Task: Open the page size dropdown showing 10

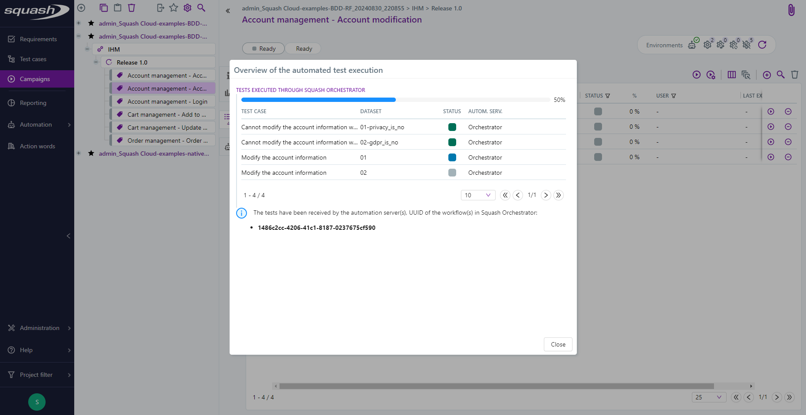Action: pos(478,195)
